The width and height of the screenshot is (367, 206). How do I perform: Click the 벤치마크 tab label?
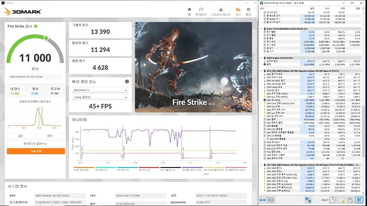click(x=201, y=15)
